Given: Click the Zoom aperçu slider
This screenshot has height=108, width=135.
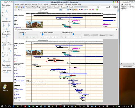Looking at the screenshot, I should coord(28,35).
